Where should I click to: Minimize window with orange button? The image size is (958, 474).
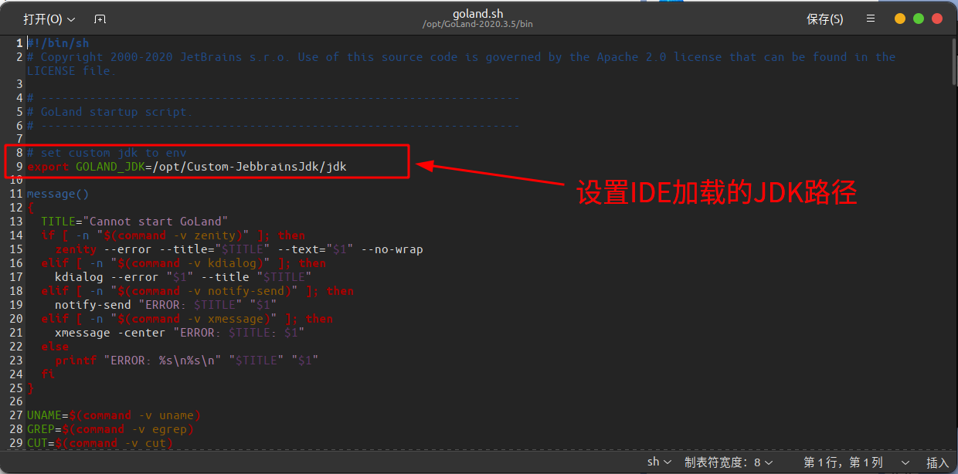[900, 19]
